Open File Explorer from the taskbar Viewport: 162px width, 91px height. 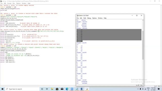(x=52, y=89)
